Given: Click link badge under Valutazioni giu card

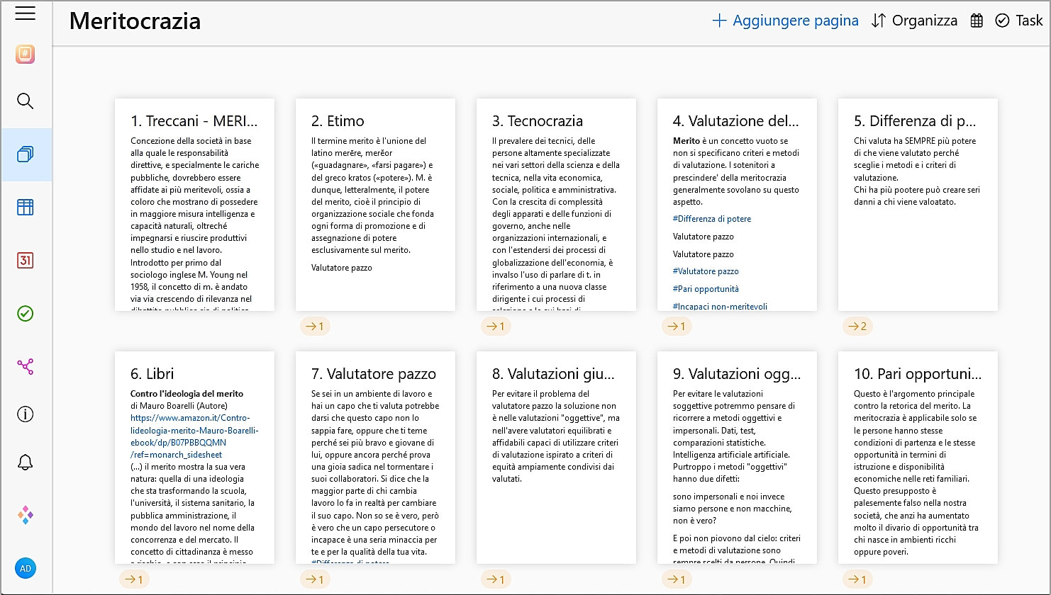Looking at the screenshot, I should (x=494, y=579).
